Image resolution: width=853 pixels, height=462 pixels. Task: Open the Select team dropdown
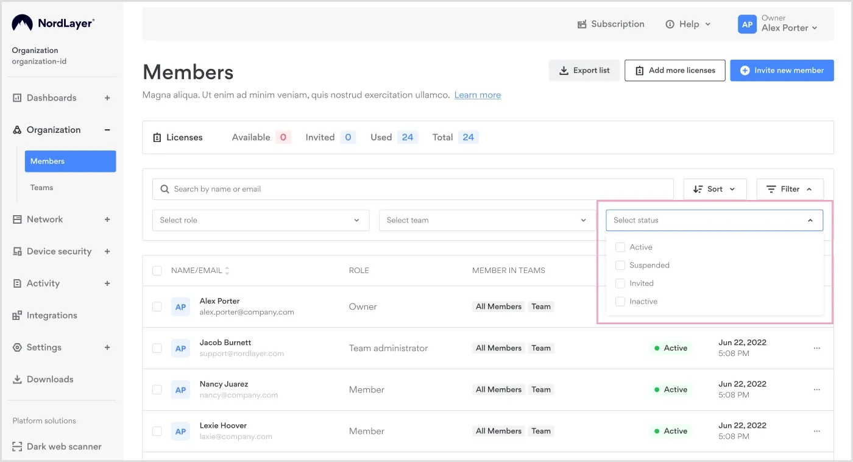[486, 220]
